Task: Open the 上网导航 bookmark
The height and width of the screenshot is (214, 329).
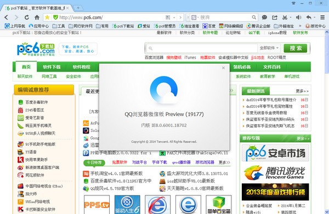Action: (15, 26)
